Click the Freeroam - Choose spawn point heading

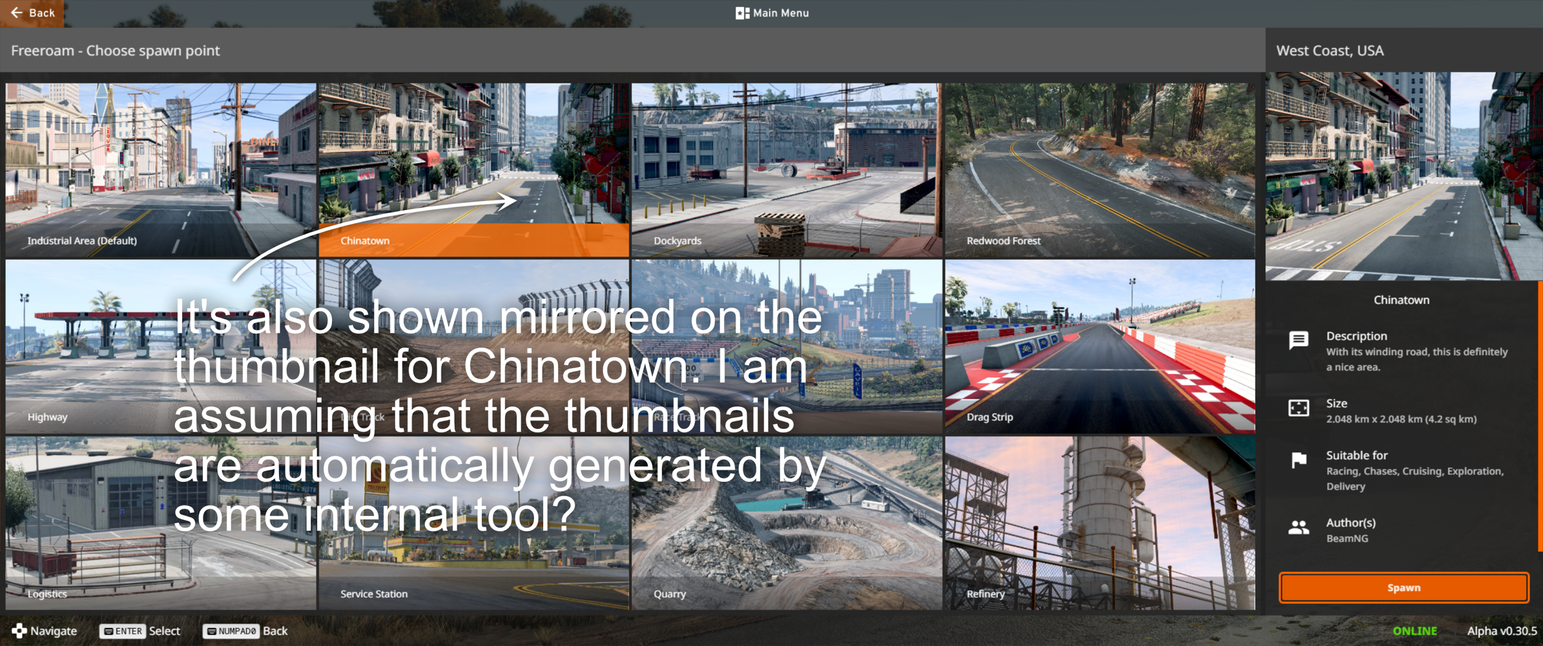[115, 50]
